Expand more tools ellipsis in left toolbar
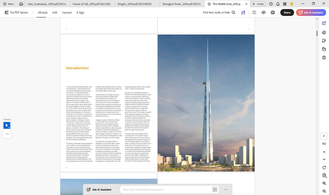 point(7,134)
